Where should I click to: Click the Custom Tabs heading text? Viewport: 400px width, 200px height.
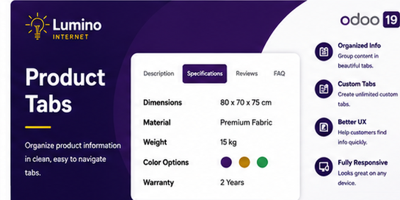[357, 84]
